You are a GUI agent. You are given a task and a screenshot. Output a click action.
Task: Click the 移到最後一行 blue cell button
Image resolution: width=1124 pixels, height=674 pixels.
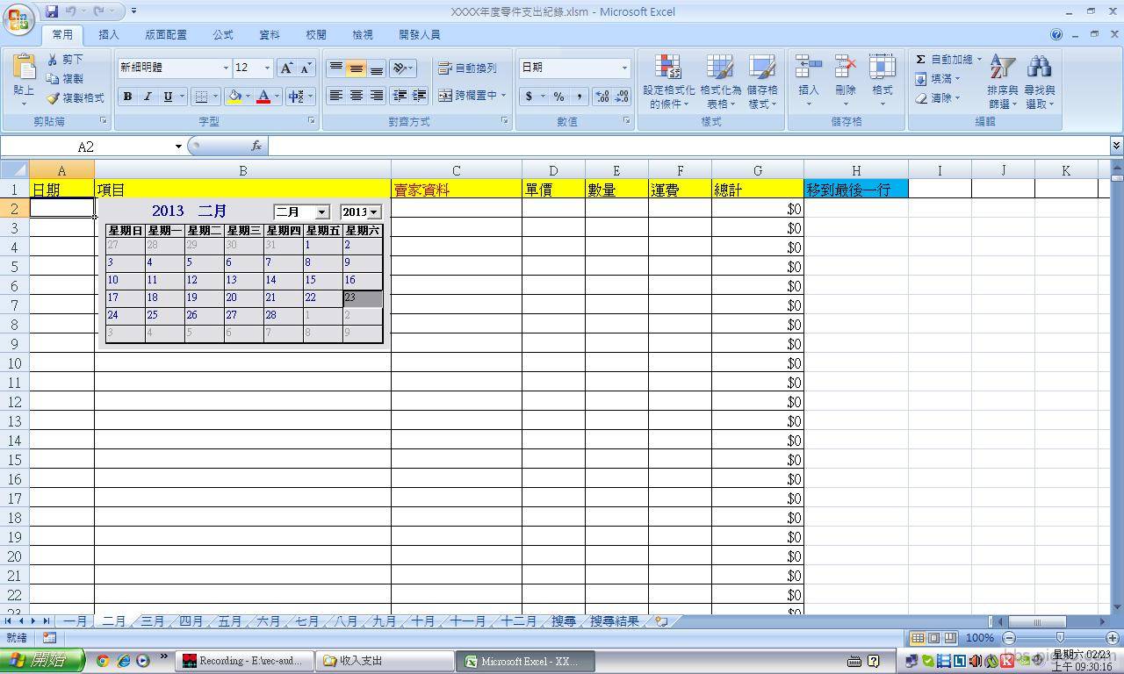(x=856, y=189)
